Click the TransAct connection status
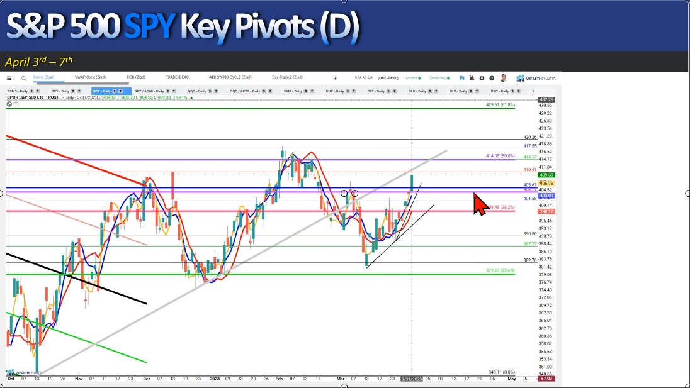This screenshot has height=388, width=690. [x=412, y=78]
